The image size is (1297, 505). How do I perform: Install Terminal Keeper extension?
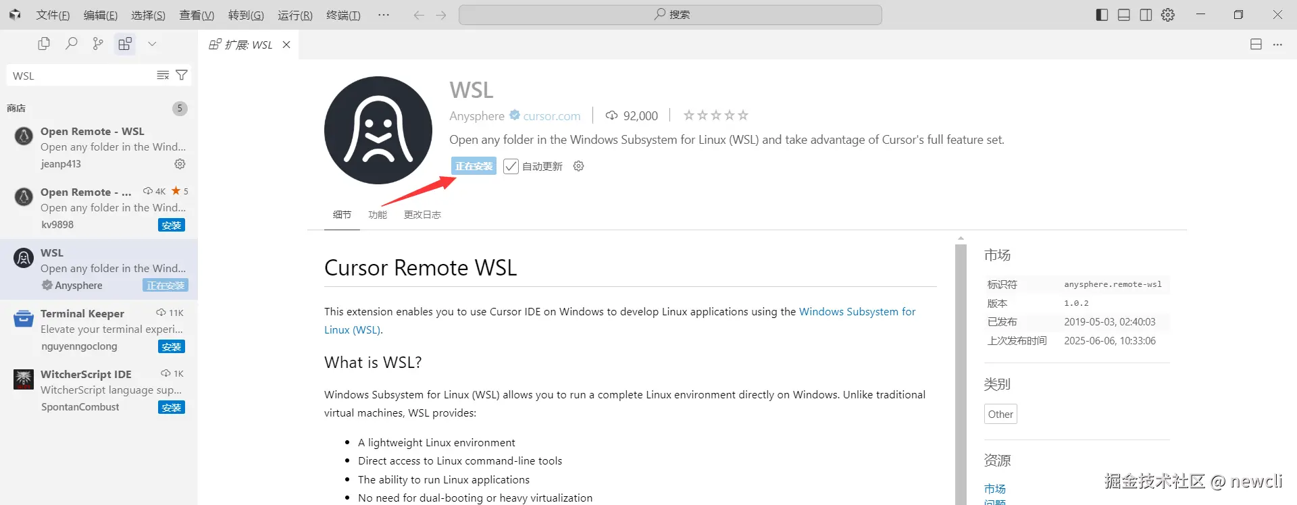[172, 346]
